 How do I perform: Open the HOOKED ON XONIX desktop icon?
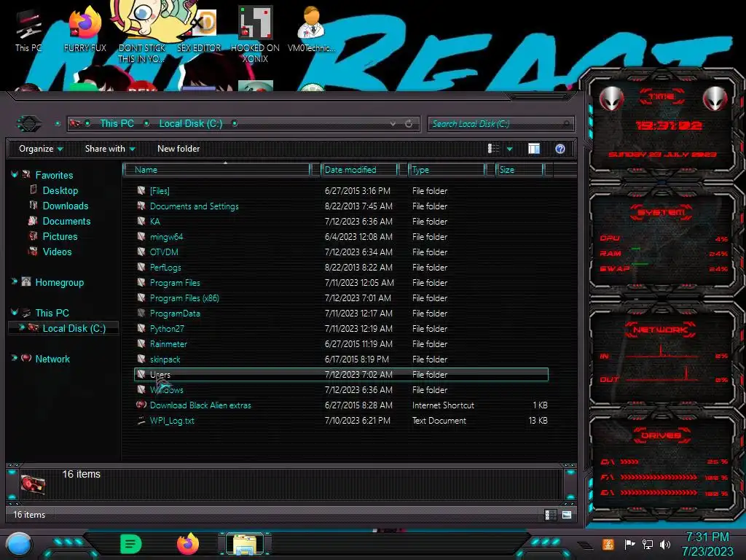coord(255,34)
